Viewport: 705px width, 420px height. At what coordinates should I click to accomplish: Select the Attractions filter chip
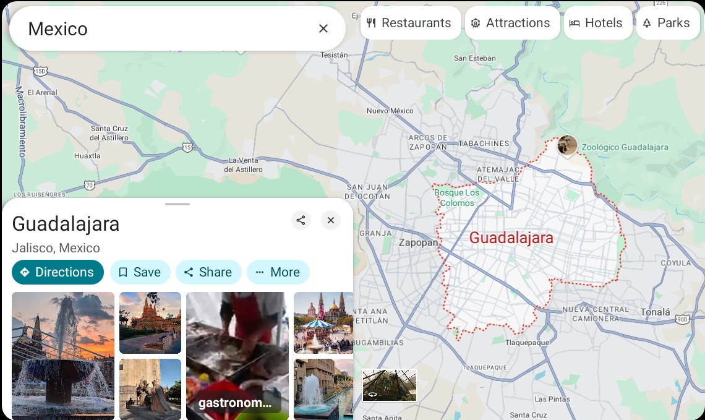pos(513,23)
